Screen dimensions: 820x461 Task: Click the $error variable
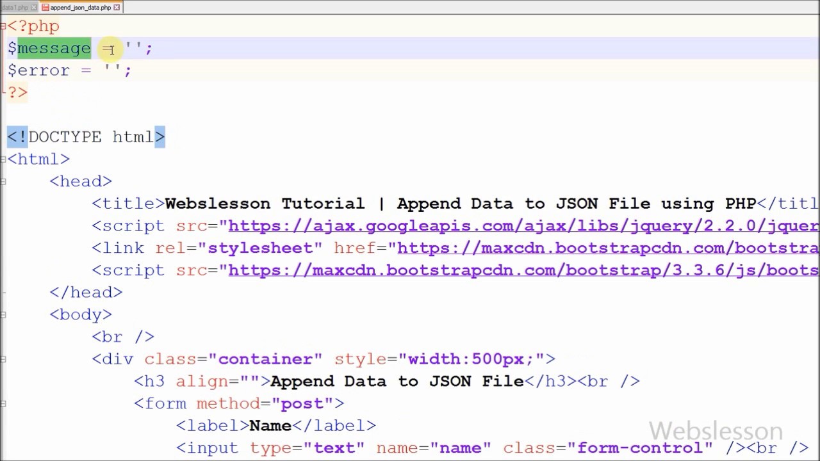point(38,70)
